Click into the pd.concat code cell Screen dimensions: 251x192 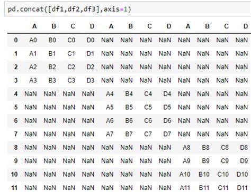pos(128,9)
